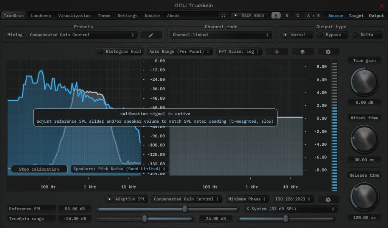
Task: Open the Settings tab
Action: (127, 15)
